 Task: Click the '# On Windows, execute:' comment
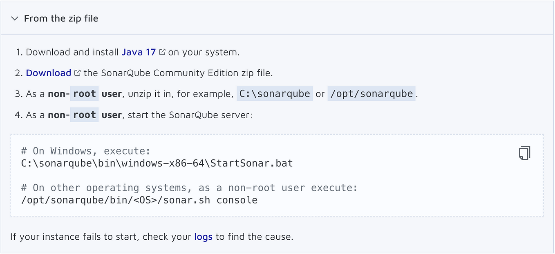(x=83, y=151)
